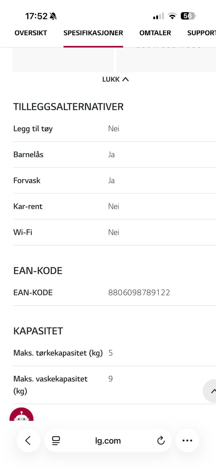Tap the browser back arrow
The width and height of the screenshot is (216, 469).
pyautogui.click(x=28, y=440)
